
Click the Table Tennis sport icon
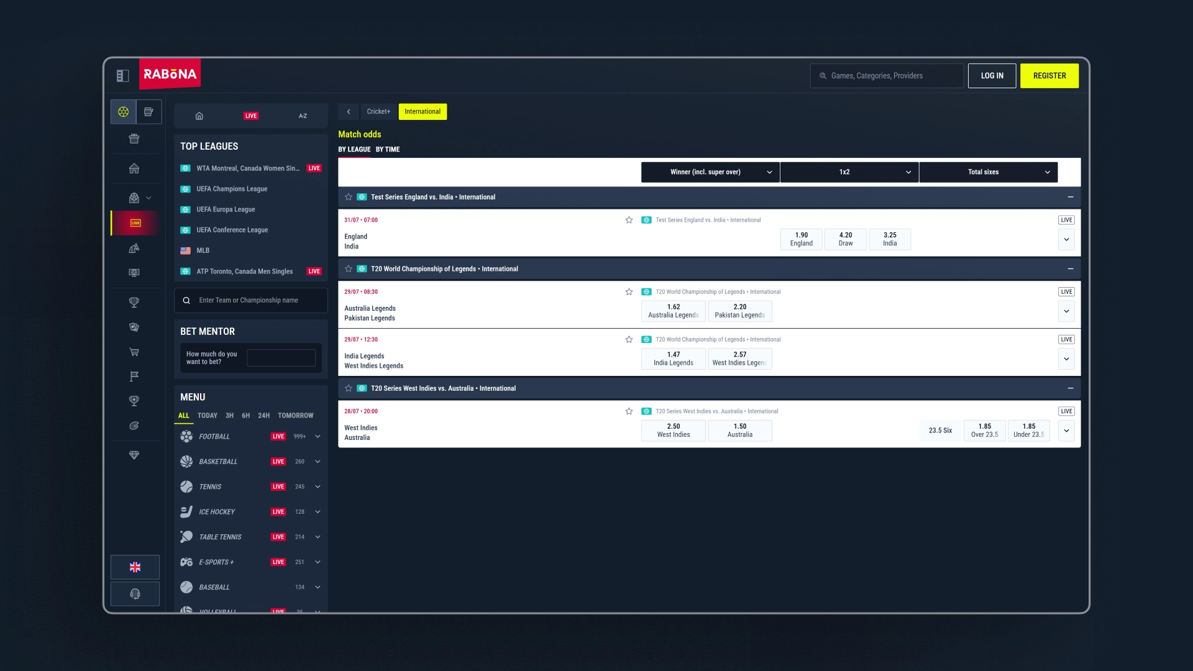coord(186,537)
